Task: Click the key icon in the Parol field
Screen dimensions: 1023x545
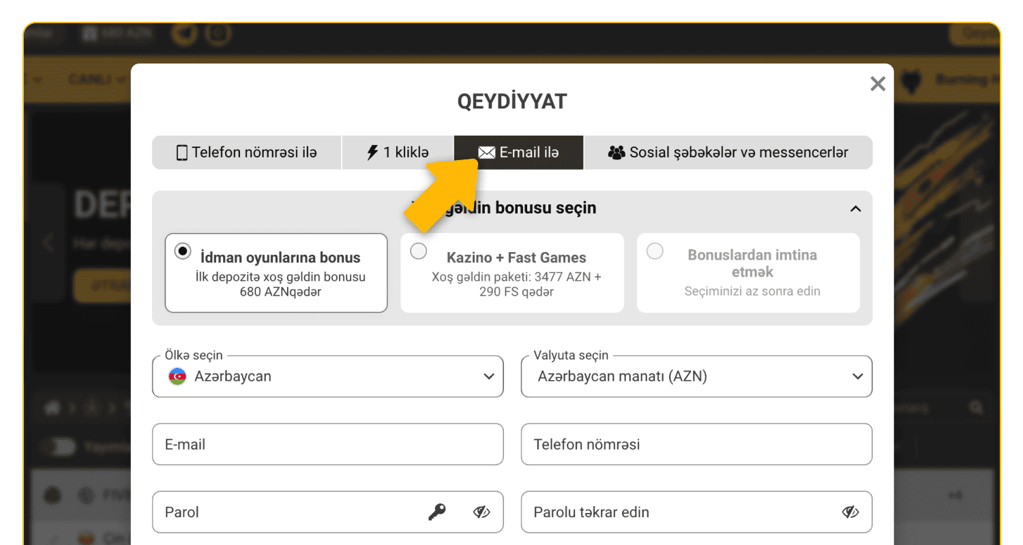Action: click(439, 512)
